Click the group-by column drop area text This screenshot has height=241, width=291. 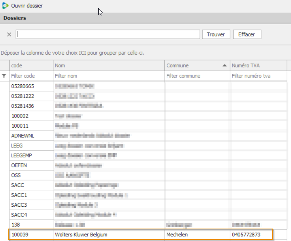[x=72, y=53]
